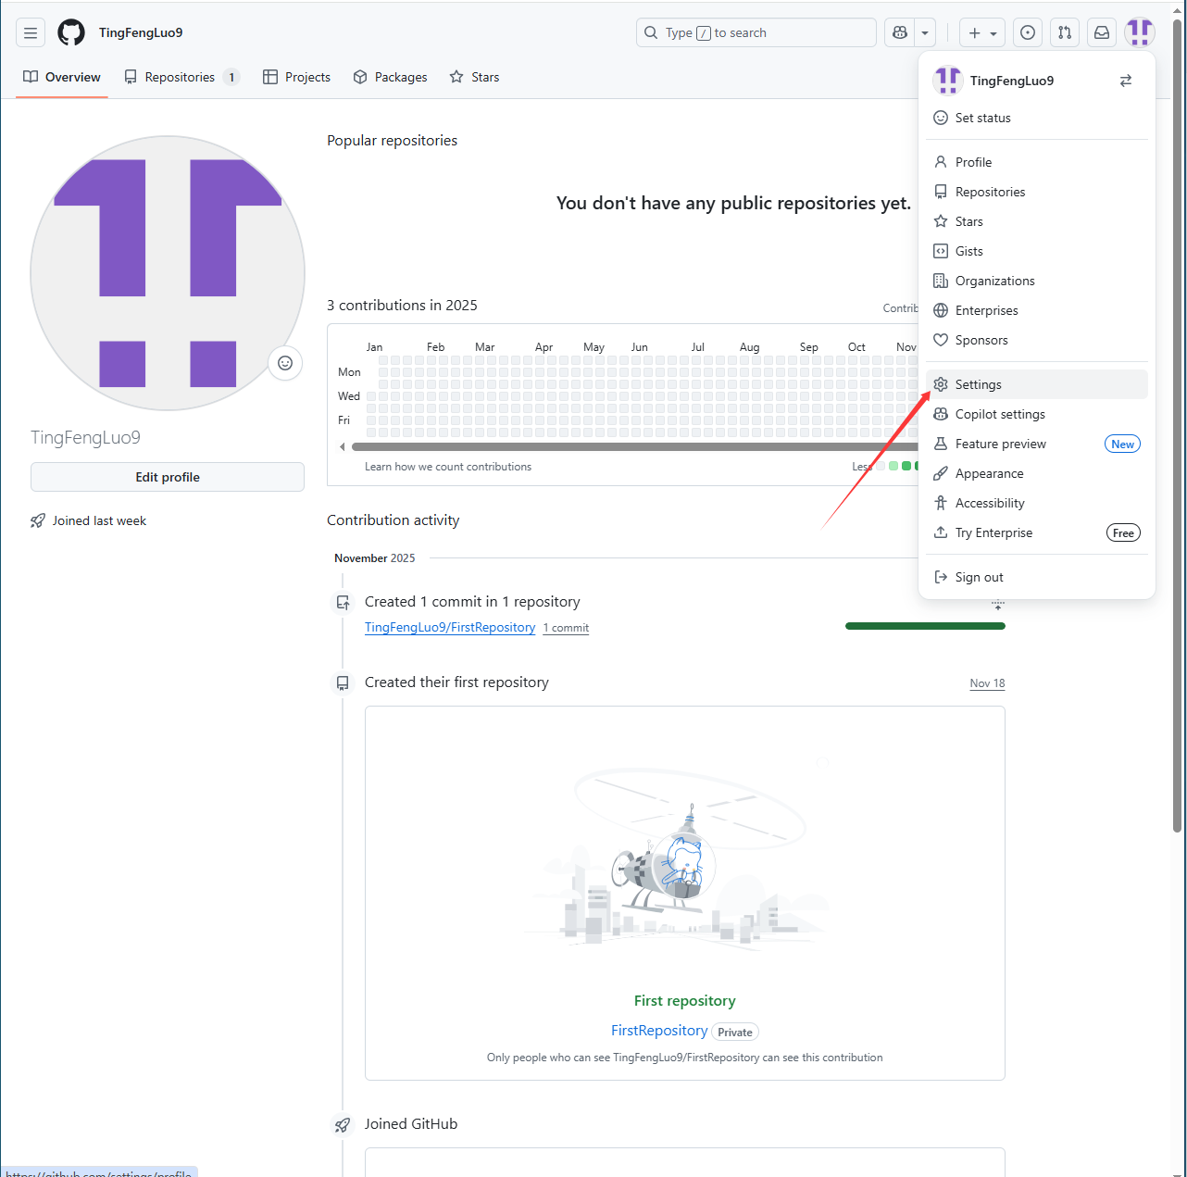
Task: Click the search input field
Action: 756,32
